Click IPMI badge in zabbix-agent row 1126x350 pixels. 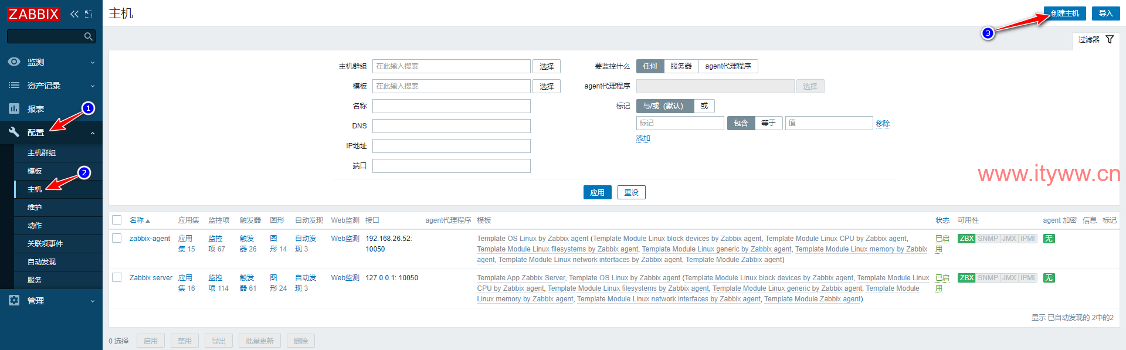pyautogui.click(x=1028, y=239)
